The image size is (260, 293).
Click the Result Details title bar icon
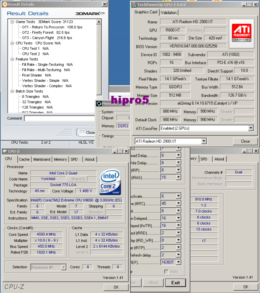pos(5,4)
